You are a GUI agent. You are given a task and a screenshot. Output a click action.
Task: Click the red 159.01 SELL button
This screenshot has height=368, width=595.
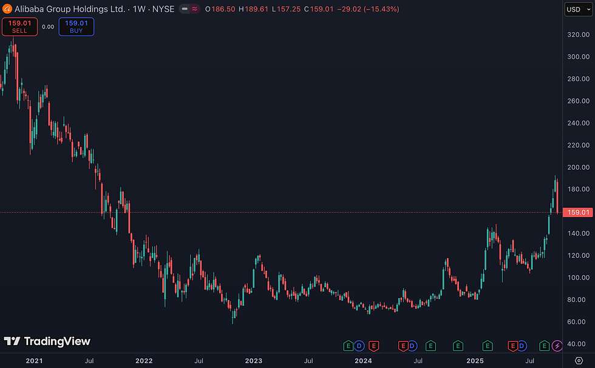pos(19,27)
